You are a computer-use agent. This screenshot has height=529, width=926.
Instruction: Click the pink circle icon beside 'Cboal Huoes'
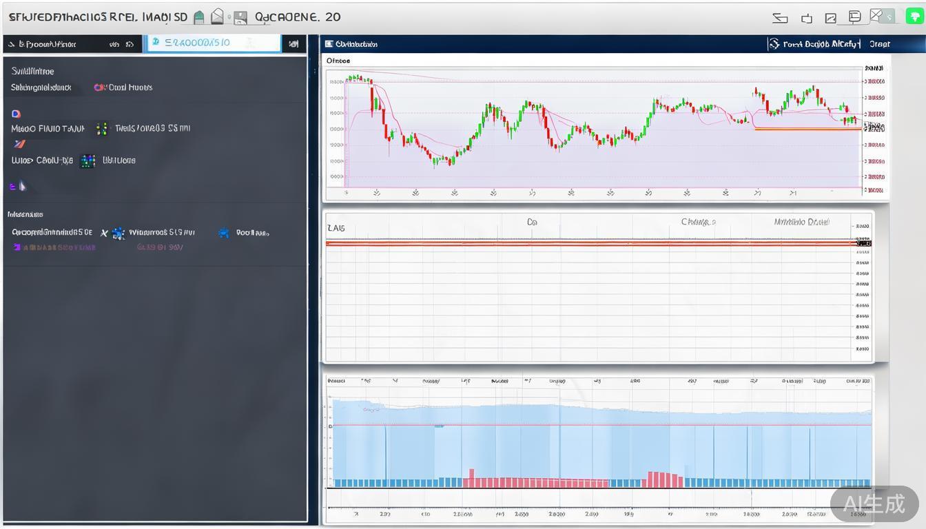point(99,87)
